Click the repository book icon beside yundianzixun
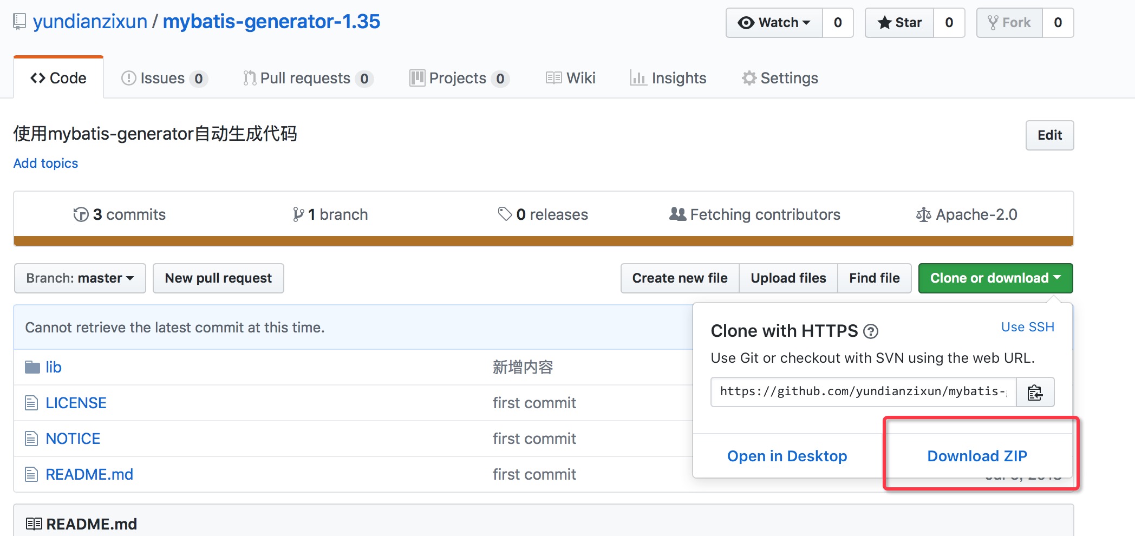The image size is (1135, 536). click(x=19, y=22)
